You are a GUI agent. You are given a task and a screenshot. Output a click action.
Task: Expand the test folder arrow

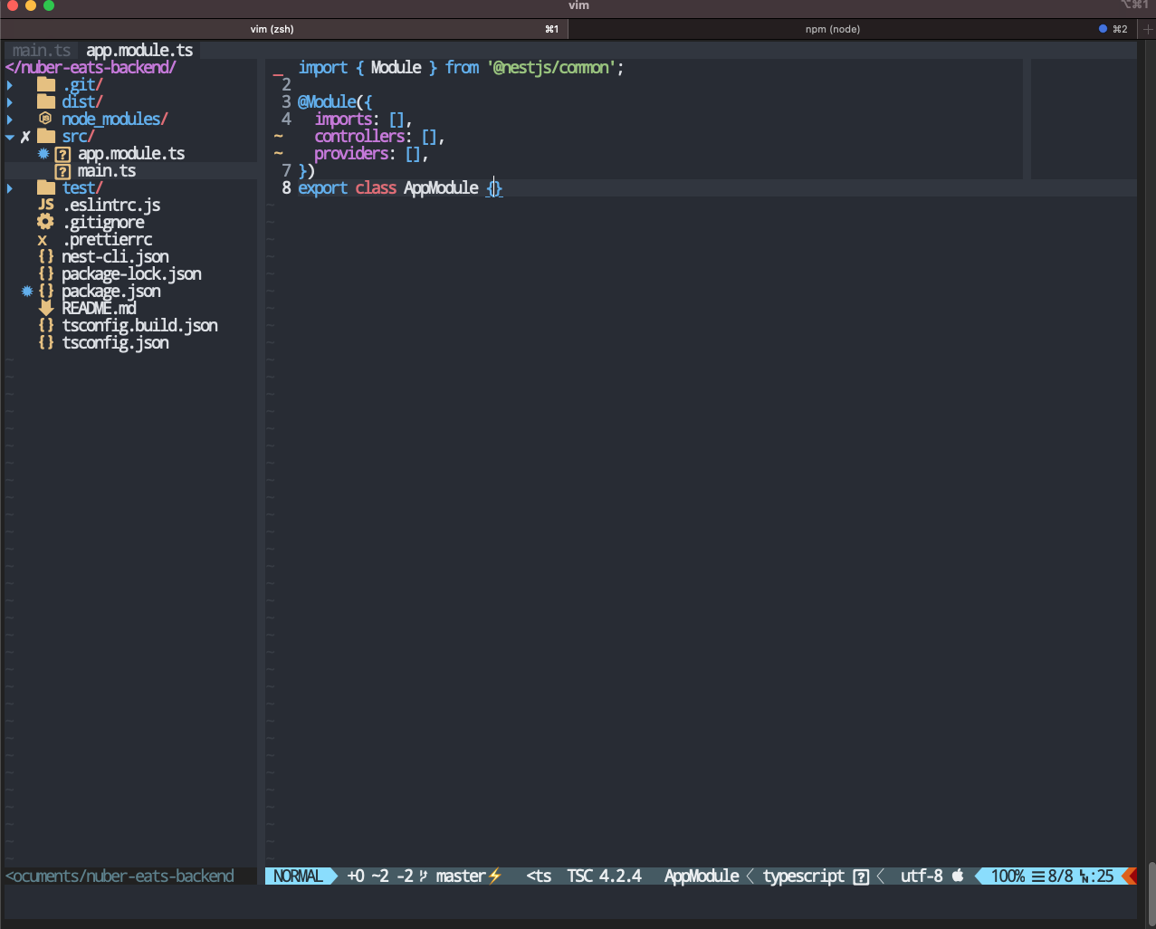click(10, 188)
